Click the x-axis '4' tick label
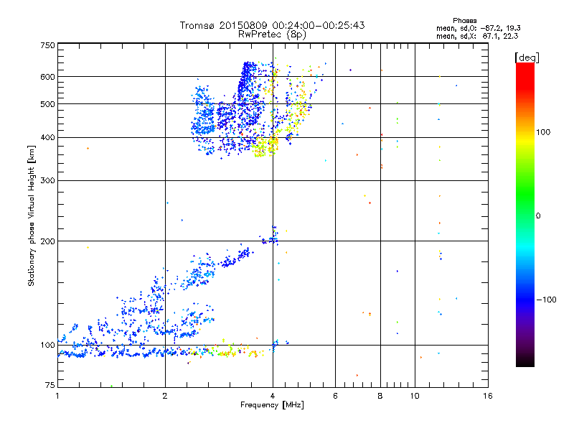The image size is (574, 431). point(273,396)
